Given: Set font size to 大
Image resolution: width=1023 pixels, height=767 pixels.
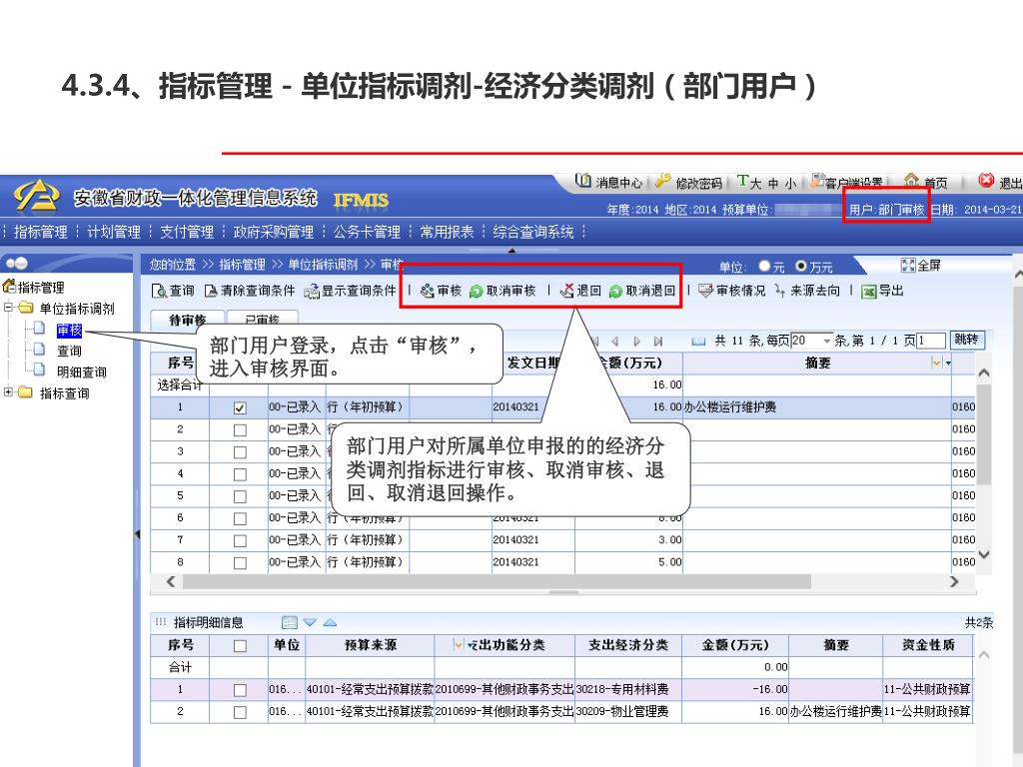Looking at the screenshot, I should click(x=755, y=184).
